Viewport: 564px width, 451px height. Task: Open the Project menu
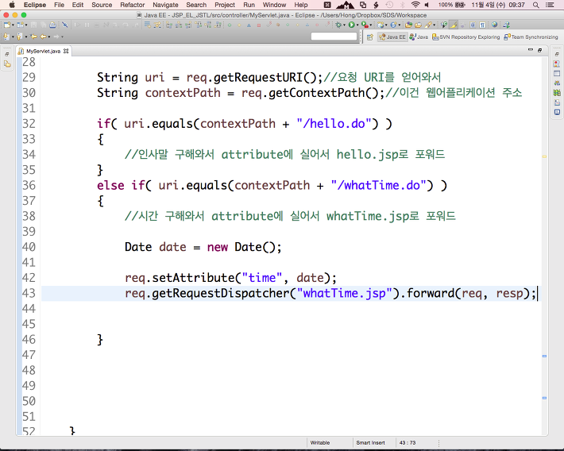(x=225, y=5)
